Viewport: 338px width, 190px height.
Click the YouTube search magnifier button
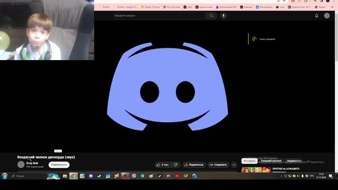[211, 15]
